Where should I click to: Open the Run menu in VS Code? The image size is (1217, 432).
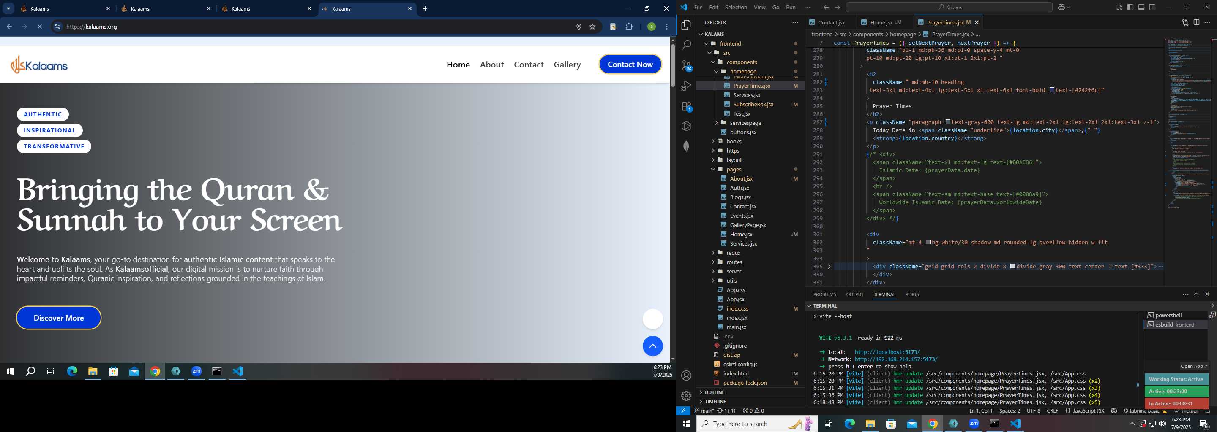coord(791,8)
